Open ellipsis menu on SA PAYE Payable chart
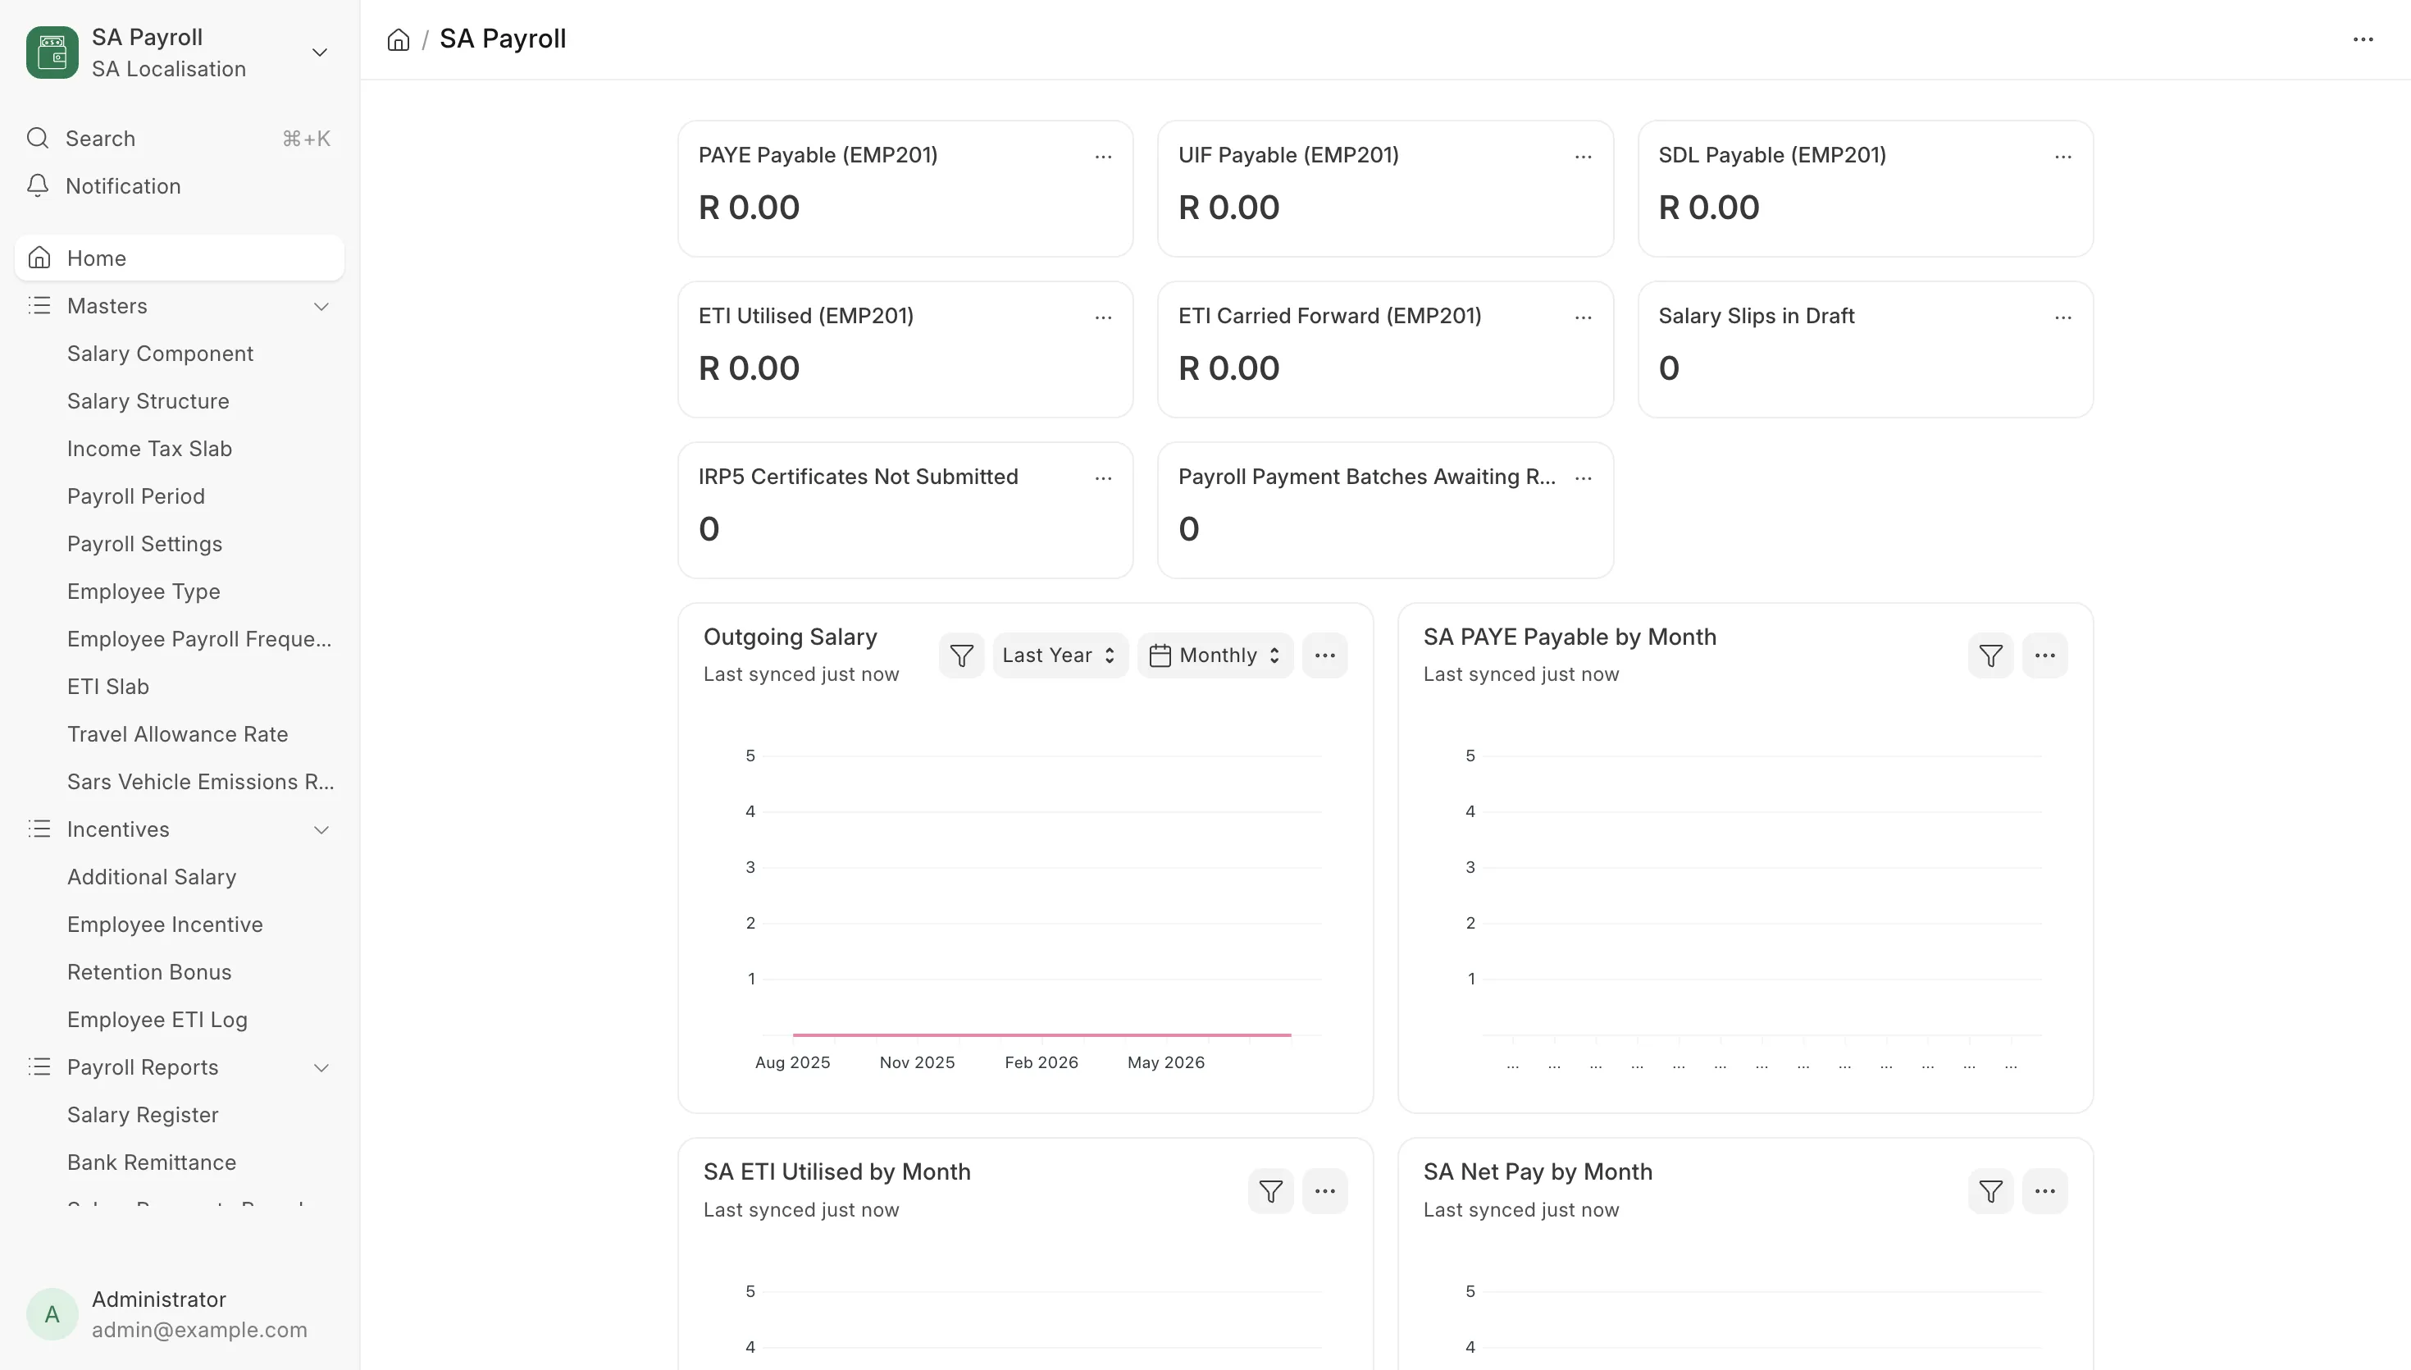The height and width of the screenshot is (1370, 2411). point(2045,655)
